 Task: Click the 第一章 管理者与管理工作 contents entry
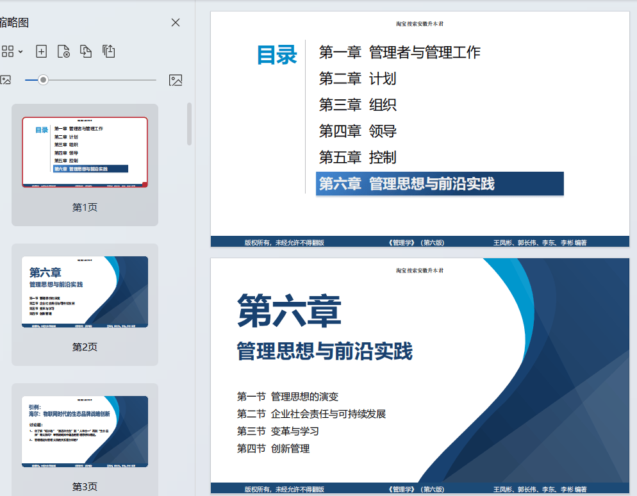399,53
